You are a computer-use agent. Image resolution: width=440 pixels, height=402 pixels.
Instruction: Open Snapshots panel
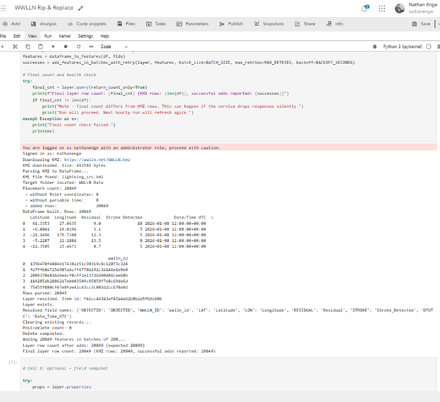[269, 24]
